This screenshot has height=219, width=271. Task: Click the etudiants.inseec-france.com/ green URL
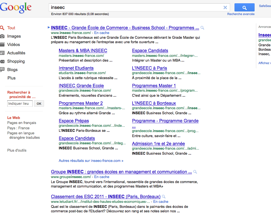click(82, 73)
